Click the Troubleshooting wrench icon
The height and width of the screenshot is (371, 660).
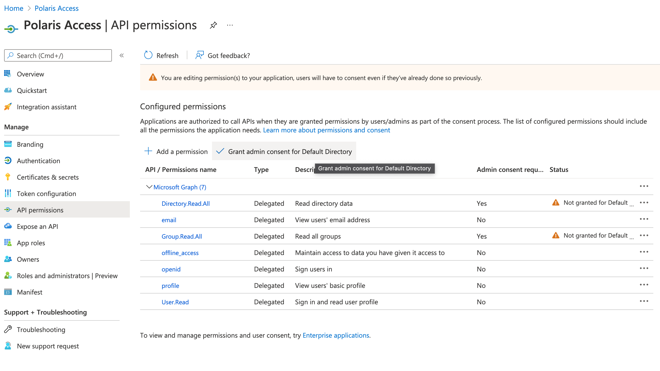(8, 329)
